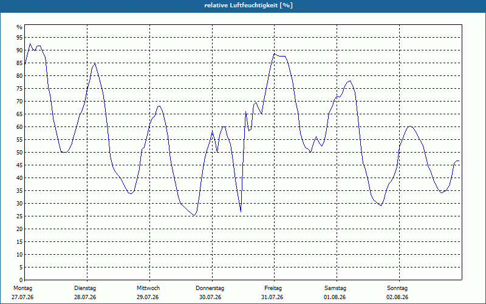Click the 25 value on y-axis

tap(19, 216)
